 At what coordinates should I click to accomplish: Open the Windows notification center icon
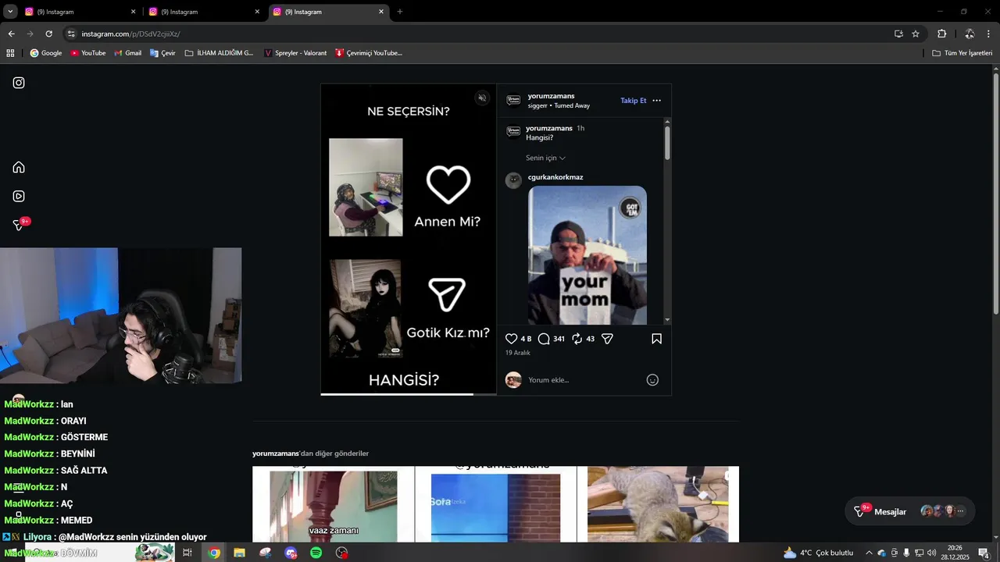click(984, 553)
